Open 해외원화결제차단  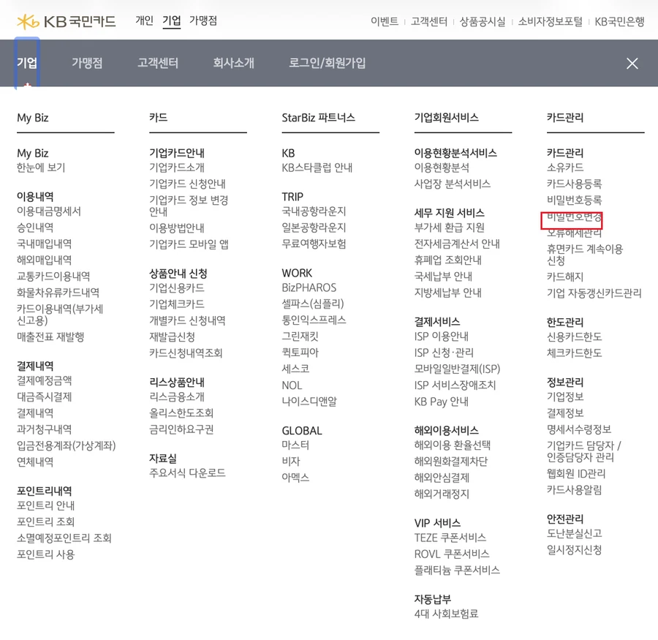point(450,462)
